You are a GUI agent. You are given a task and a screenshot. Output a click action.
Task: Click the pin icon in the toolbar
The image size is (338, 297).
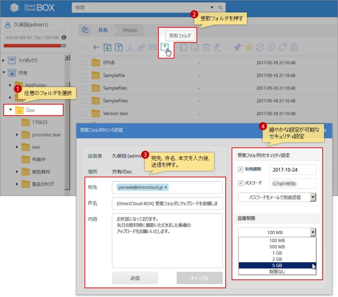[x=237, y=48]
